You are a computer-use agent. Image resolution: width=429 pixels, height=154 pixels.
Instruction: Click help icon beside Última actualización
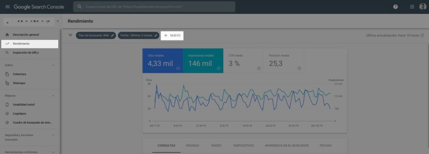[x=422, y=36]
